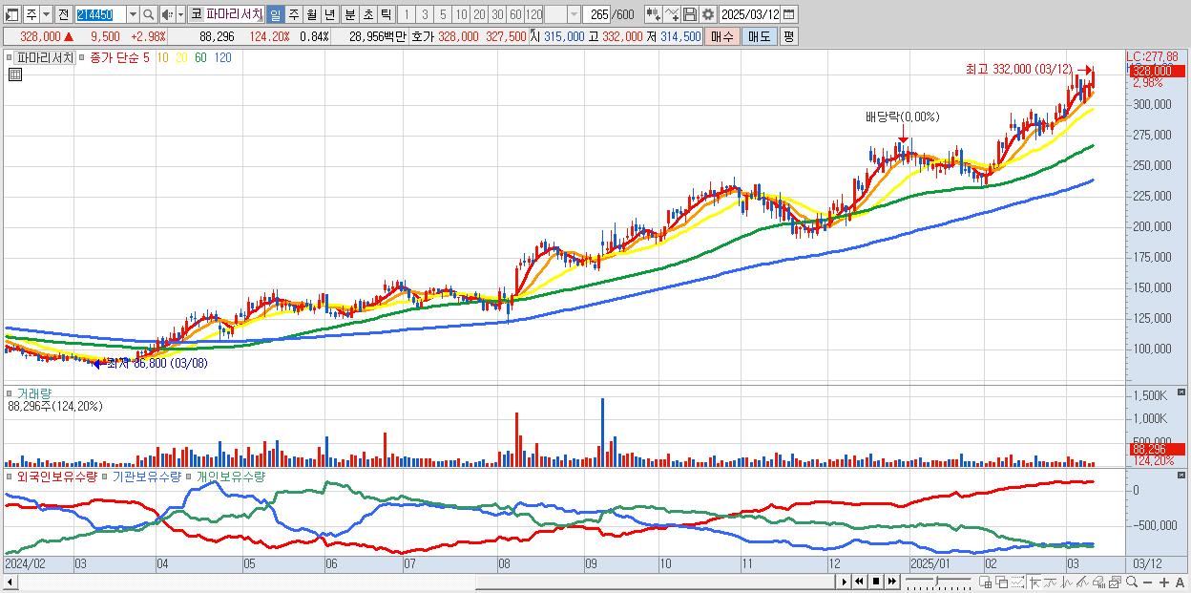The width and height of the screenshot is (1191, 593).
Task: Open chart settings gear icon
Action: coord(708,14)
